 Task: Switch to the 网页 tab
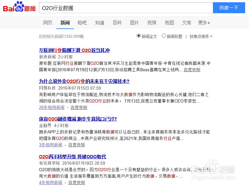pyautogui.click(x=47, y=23)
